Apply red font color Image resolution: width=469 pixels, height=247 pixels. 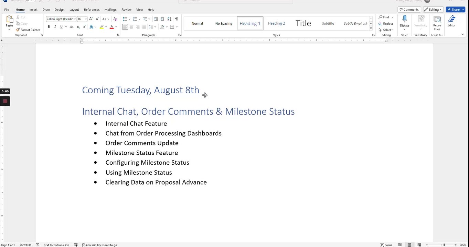[111, 27]
